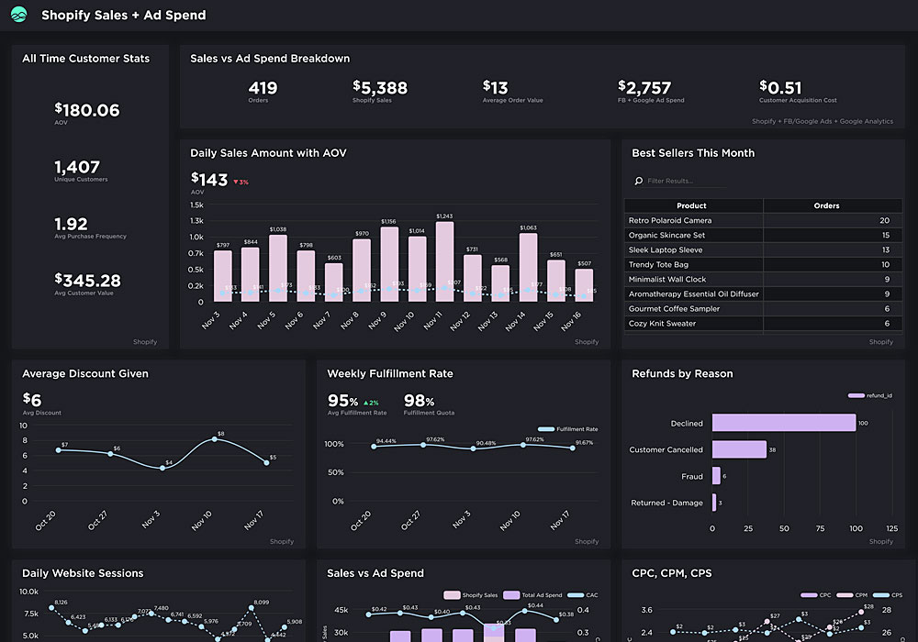Click the Fulfillment Rate legend marker
Screen dimensions: 918x642
pos(546,429)
